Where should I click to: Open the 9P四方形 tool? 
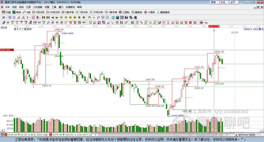click(x=53, y=12)
